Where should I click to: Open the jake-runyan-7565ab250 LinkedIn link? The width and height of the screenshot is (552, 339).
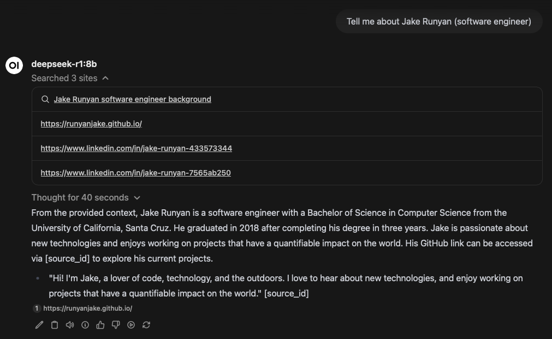(x=135, y=173)
